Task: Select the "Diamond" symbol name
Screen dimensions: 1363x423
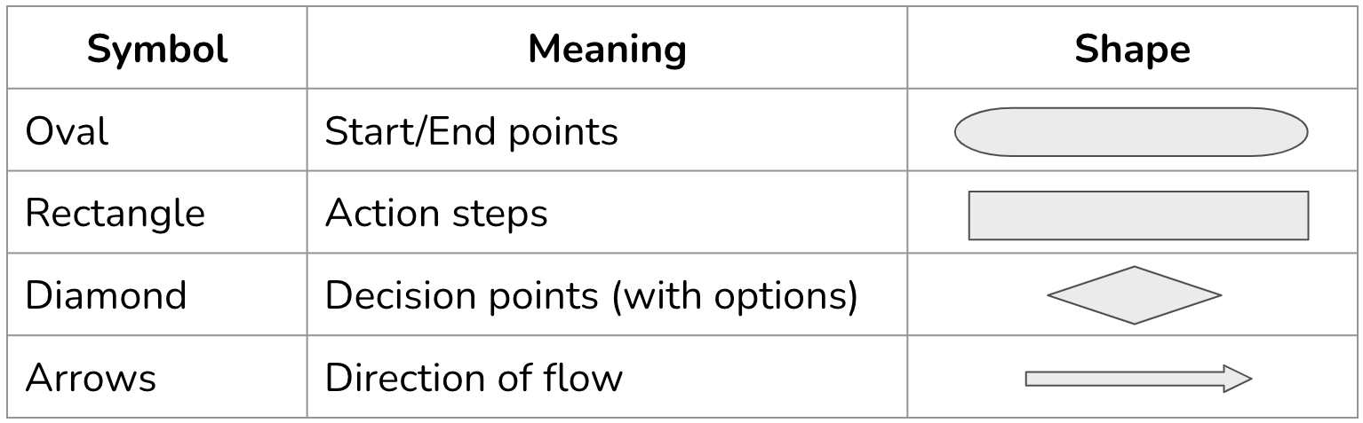Action: pos(106,295)
